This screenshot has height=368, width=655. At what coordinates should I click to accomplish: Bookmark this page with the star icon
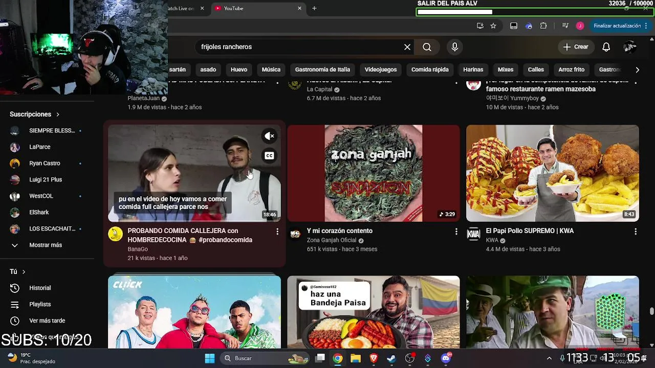pos(493,26)
